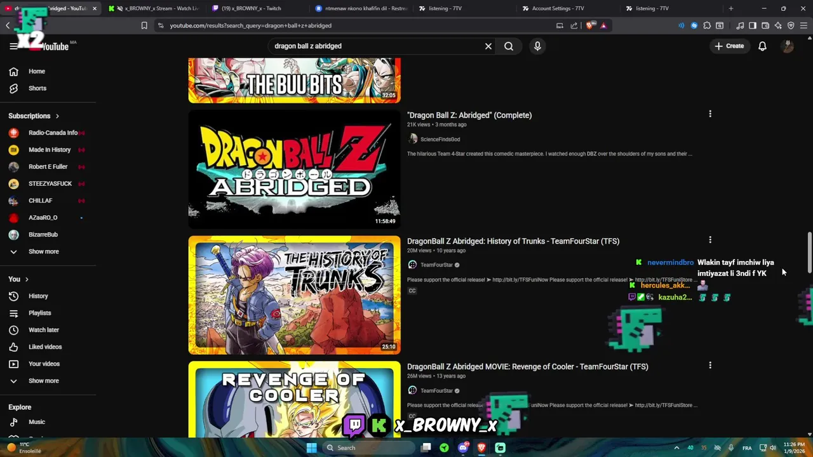Start voice search with microphone icon

(x=537, y=46)
